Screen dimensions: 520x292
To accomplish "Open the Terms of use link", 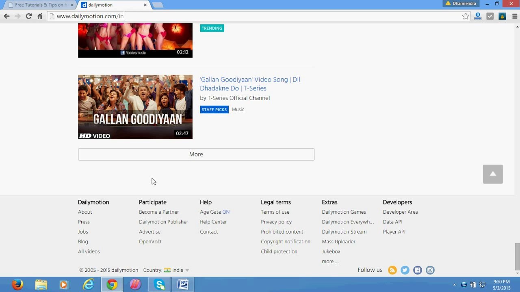I will [275, 212].
